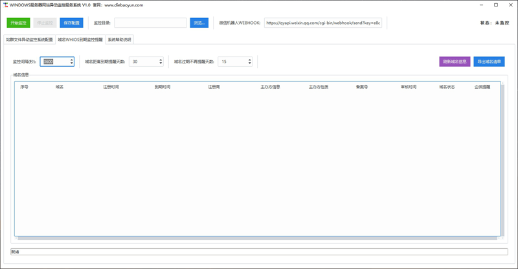This screenshot has width=518, height=269.
Task: Click the gray 停止监控 stop button
Action: tap(45, 23)
